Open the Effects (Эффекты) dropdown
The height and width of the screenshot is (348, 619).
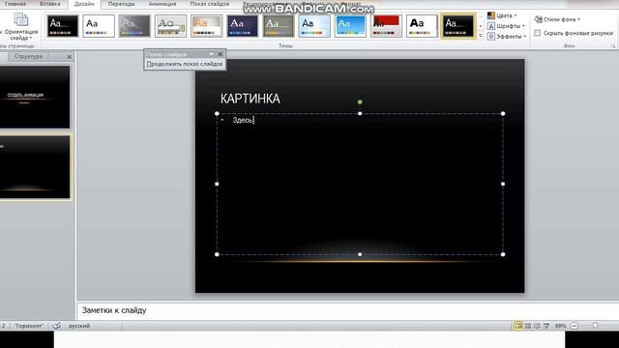click(x=507, y=37)
